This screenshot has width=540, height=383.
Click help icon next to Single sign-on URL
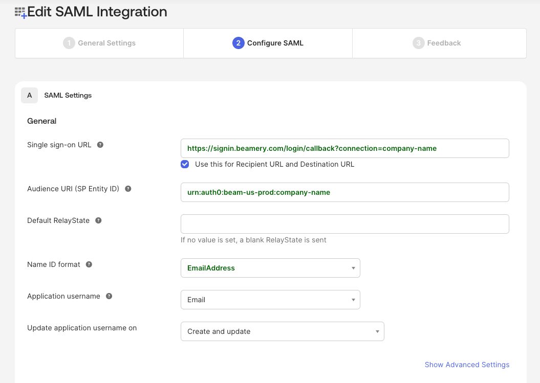[x=100, y=145]
